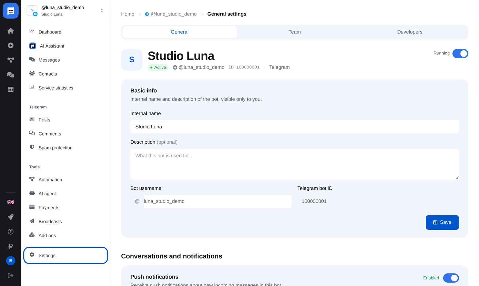
Task: Go to Messages in the sidebar
Action: tap(66, 60)
